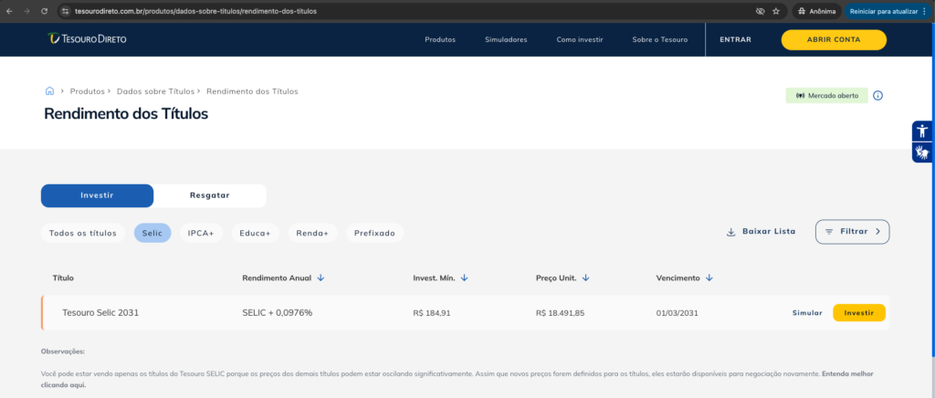Image resolution: width=935 pixels, height=398 pixels.
Task: Click the R$ 18.491,85 unit price
Action: (x=561, y=313)
